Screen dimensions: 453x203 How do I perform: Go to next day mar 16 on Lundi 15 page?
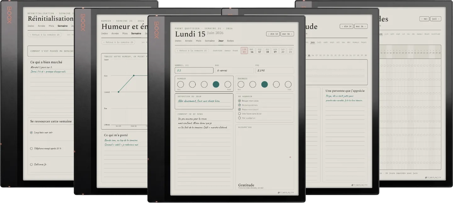coord(287,34)
